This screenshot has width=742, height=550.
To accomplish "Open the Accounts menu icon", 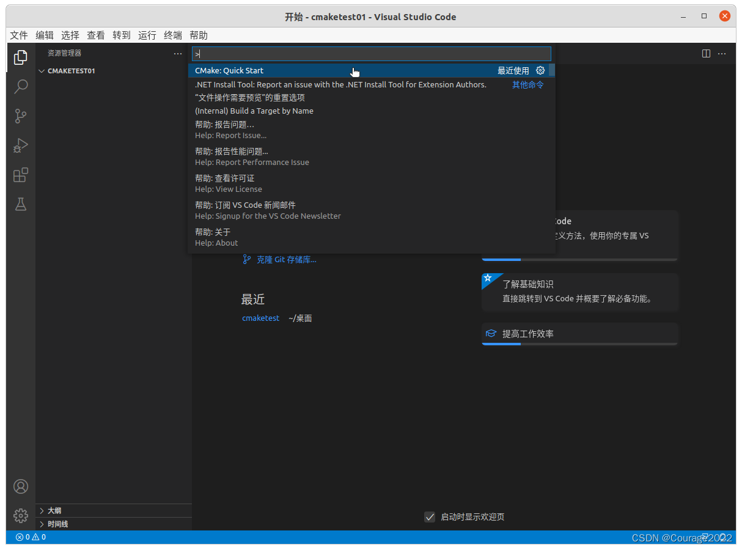I will pos(21,486).
